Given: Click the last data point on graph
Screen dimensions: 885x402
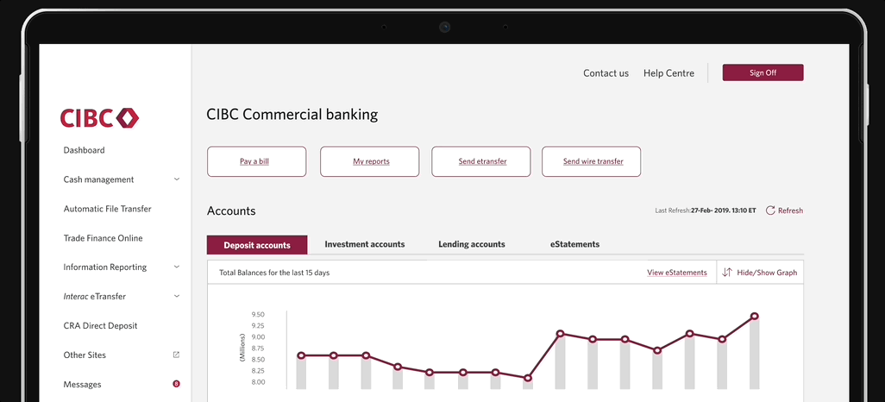Looking at the screenshot, I should [754, 317].
